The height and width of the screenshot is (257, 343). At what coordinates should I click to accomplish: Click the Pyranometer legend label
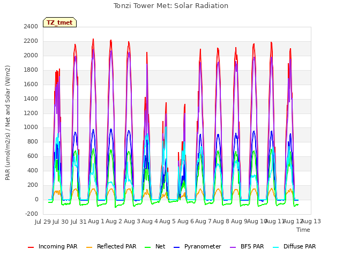click(203, 246)
